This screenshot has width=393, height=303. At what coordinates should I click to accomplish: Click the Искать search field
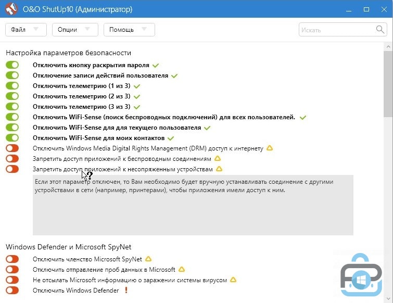[343, 30]
